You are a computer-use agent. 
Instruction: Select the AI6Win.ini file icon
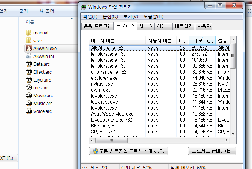tap(28, 56)
